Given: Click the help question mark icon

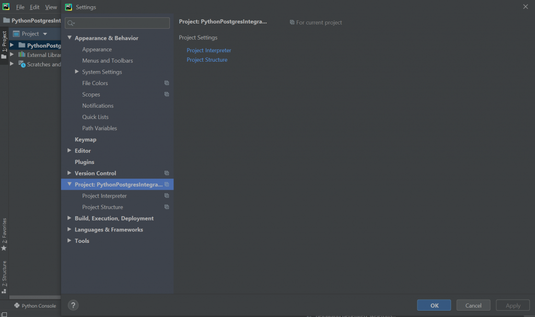Looking at the screenshot, I should tap(74, 306).
